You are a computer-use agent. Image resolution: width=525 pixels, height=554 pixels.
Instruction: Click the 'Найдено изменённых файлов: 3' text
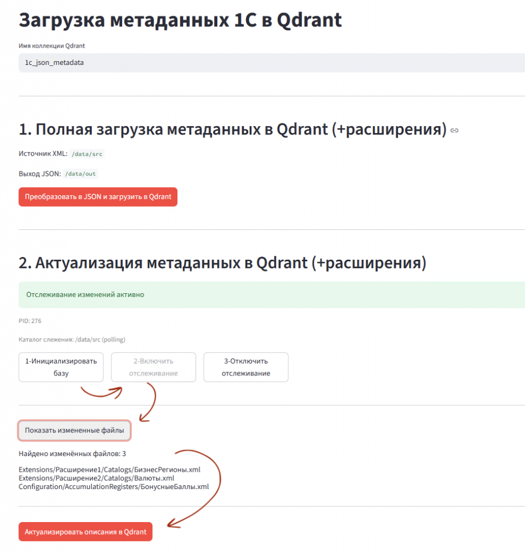coord(68,454)
